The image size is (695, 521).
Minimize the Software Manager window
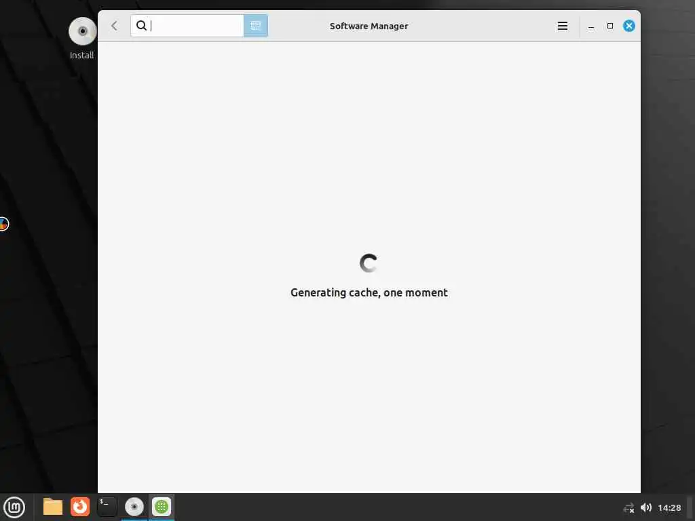pyautogui.click(x=591, y=26)
